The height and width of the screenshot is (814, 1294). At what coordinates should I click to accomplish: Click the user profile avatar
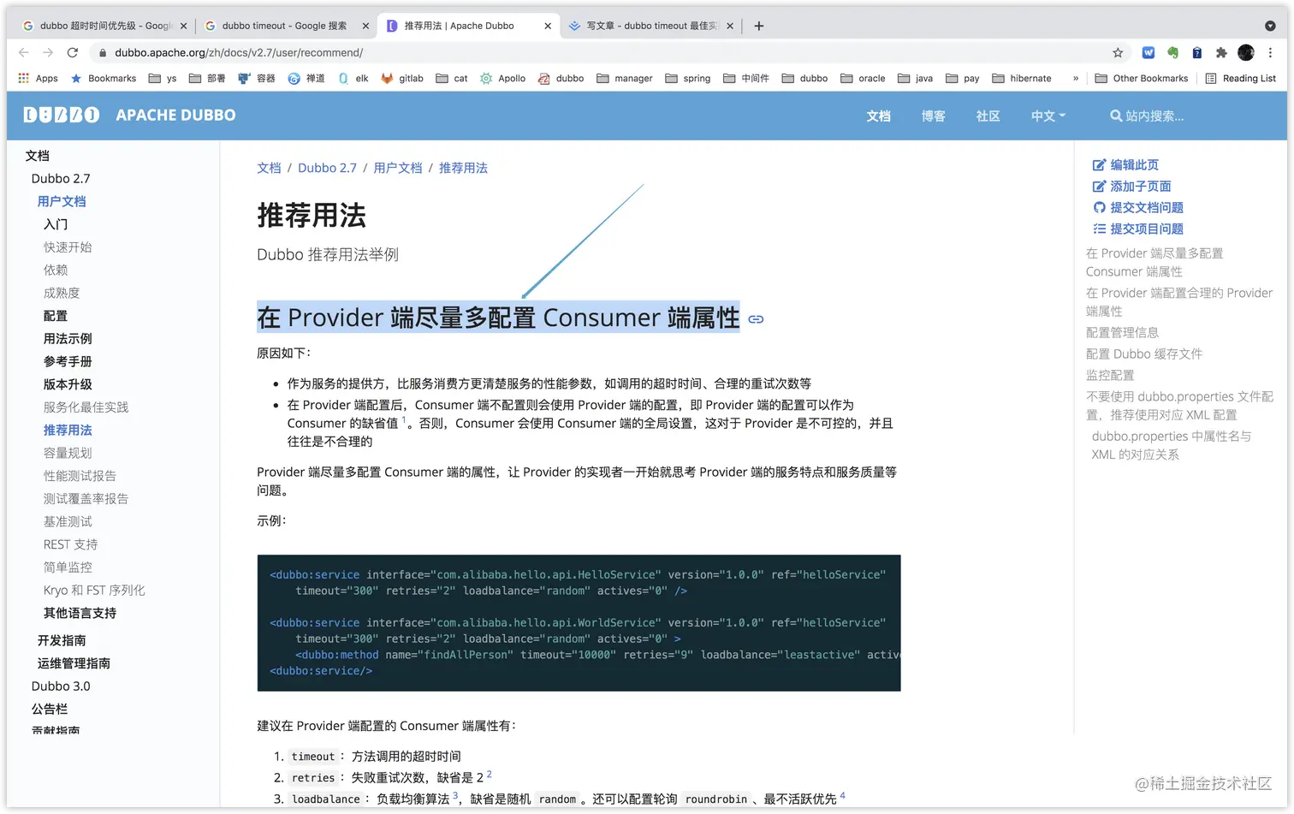tap(1246, 52)
